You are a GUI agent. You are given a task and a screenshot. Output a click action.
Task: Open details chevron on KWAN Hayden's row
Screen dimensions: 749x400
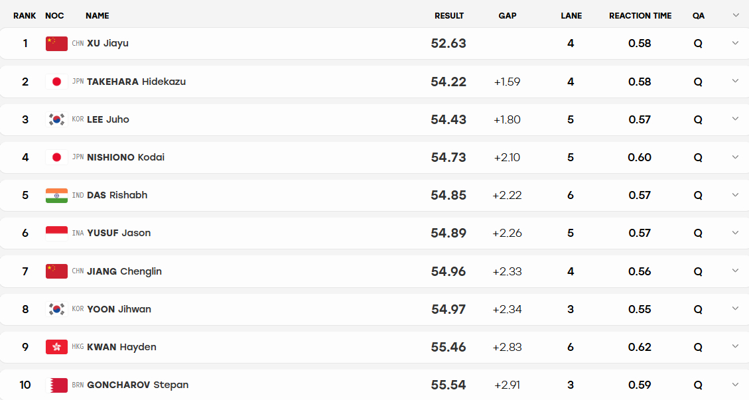click(735, 346)
